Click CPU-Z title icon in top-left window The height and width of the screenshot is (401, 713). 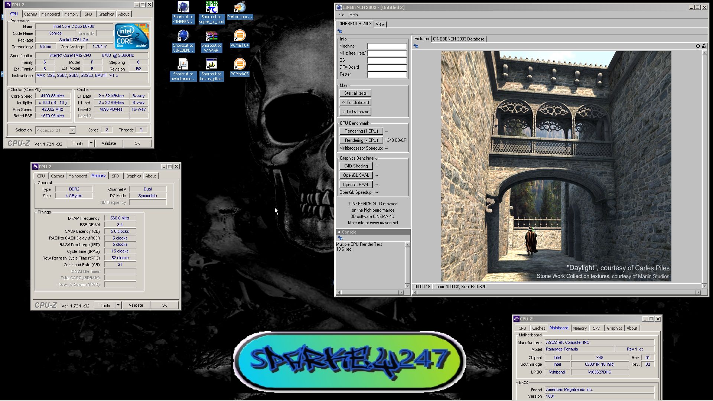pyautogui.click(x=8, y=5)
